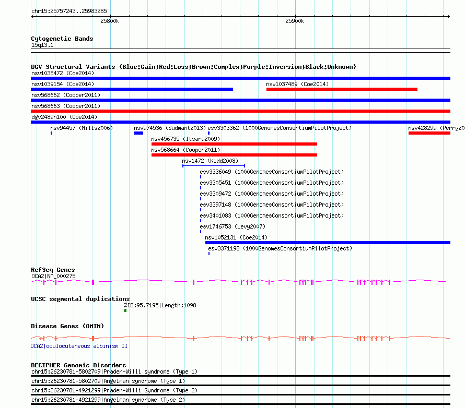Open OCA2|oculocutaneous albinism II link
The image size is (465, 408).
[79, 346]
